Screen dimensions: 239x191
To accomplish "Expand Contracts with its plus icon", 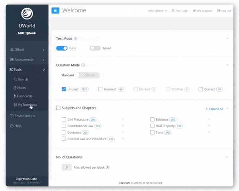I will [x=123, y=132].
